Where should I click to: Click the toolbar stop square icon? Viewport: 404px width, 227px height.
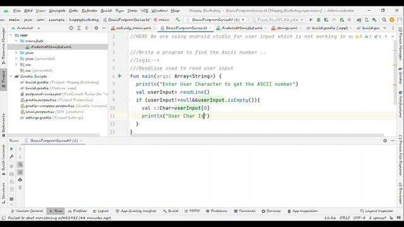point(349,20)
